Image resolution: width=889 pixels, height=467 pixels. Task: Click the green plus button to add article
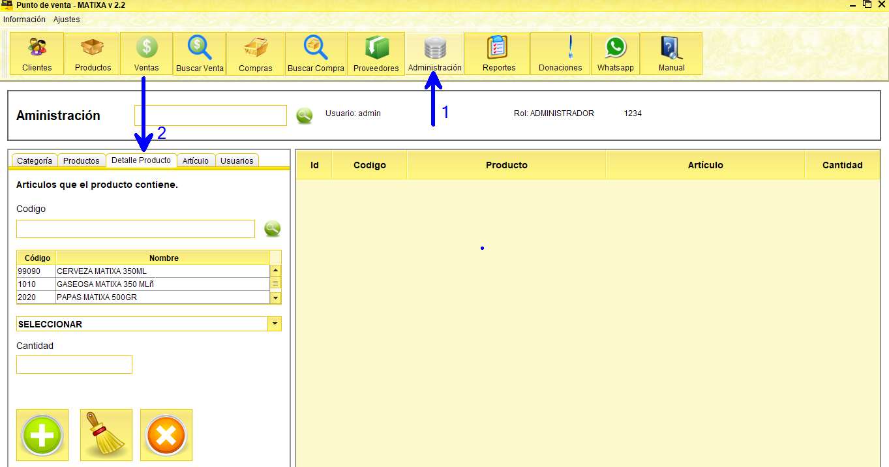[42, 434]
